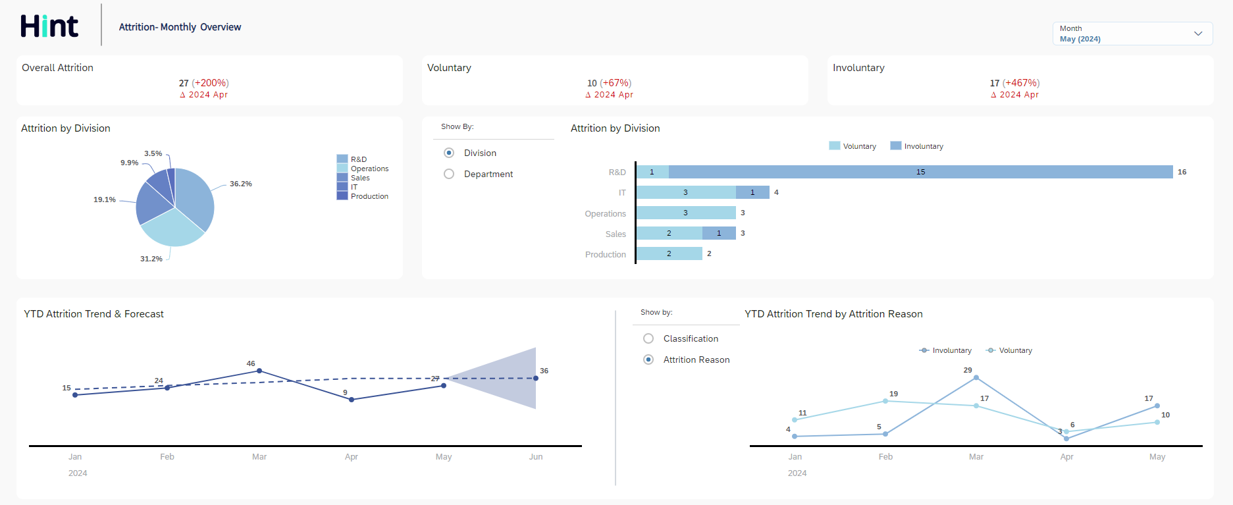Select May (2024) month value
The image size is (1233, 505).
point(1080,39)
